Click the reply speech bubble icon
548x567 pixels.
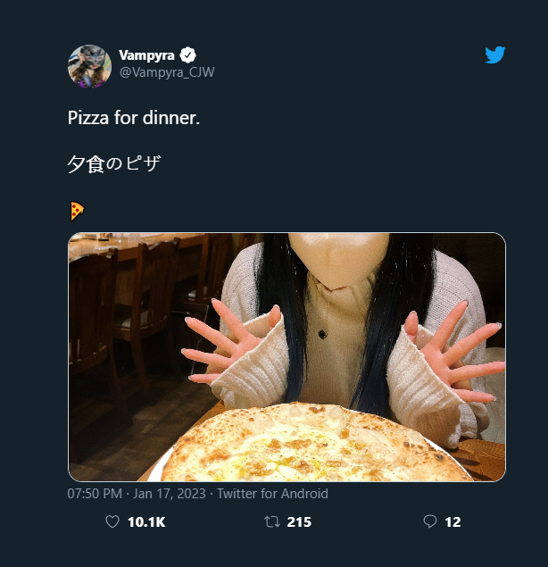[x=429, y=522]
